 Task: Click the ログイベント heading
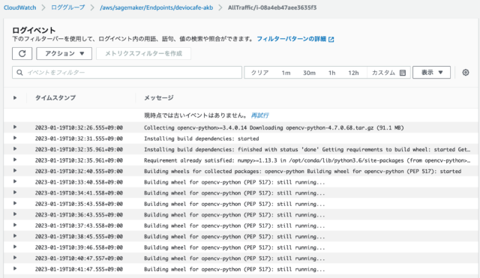[34, 30]
